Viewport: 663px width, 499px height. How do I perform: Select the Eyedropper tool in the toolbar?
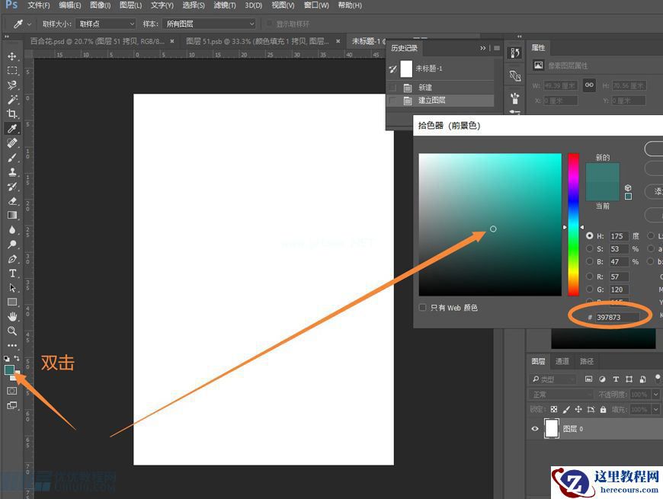[11, 129]
